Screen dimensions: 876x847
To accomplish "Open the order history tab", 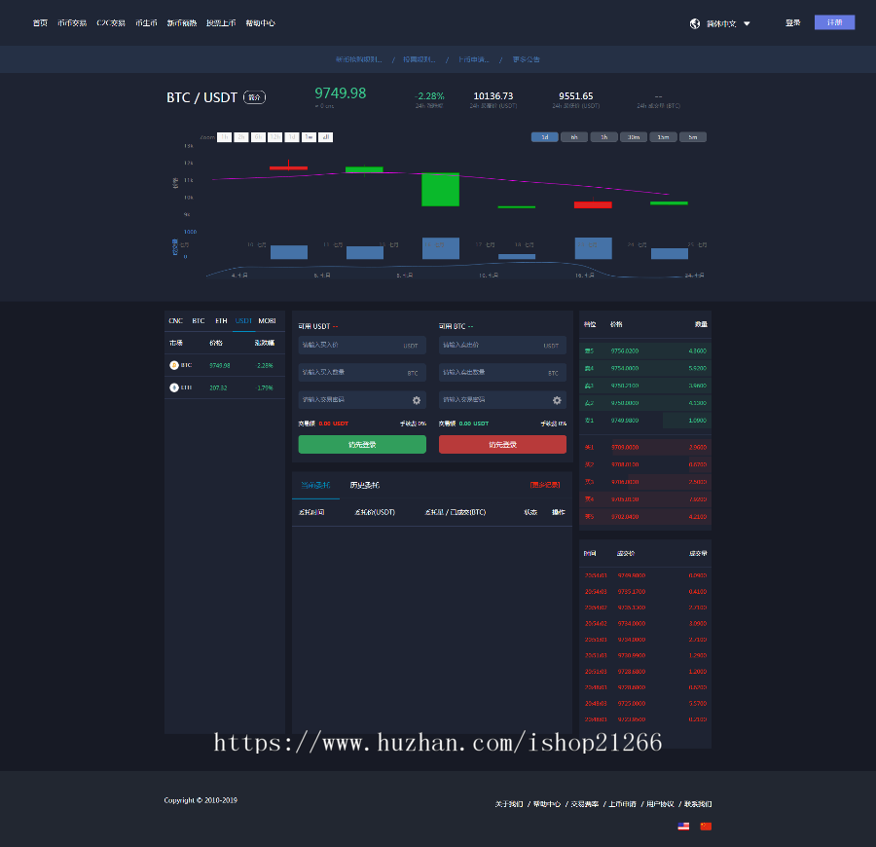I will (x=365, y=485).
